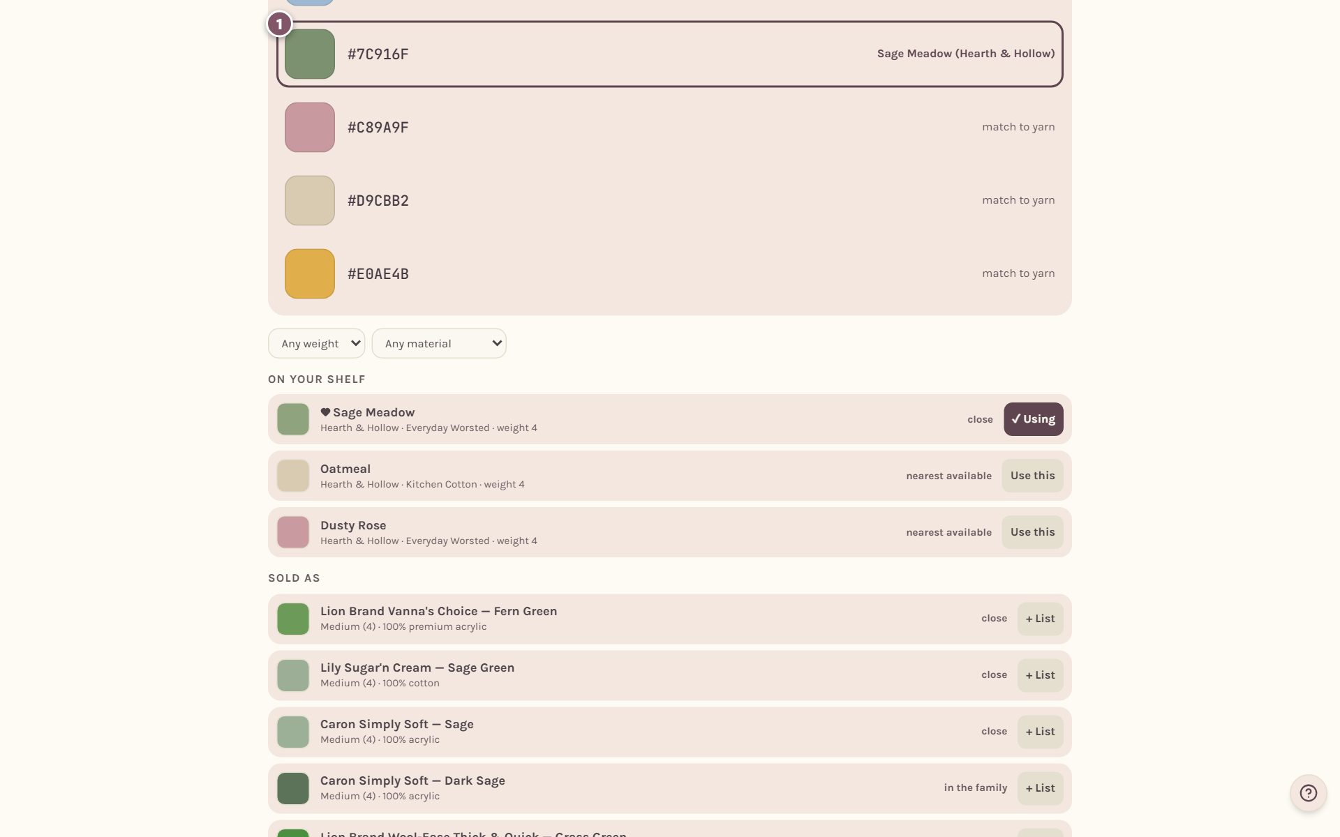Click the Oatmeal yarn thumbnail on shelf
This screenshot has width=1340, height=837.
tap(293, 476)
